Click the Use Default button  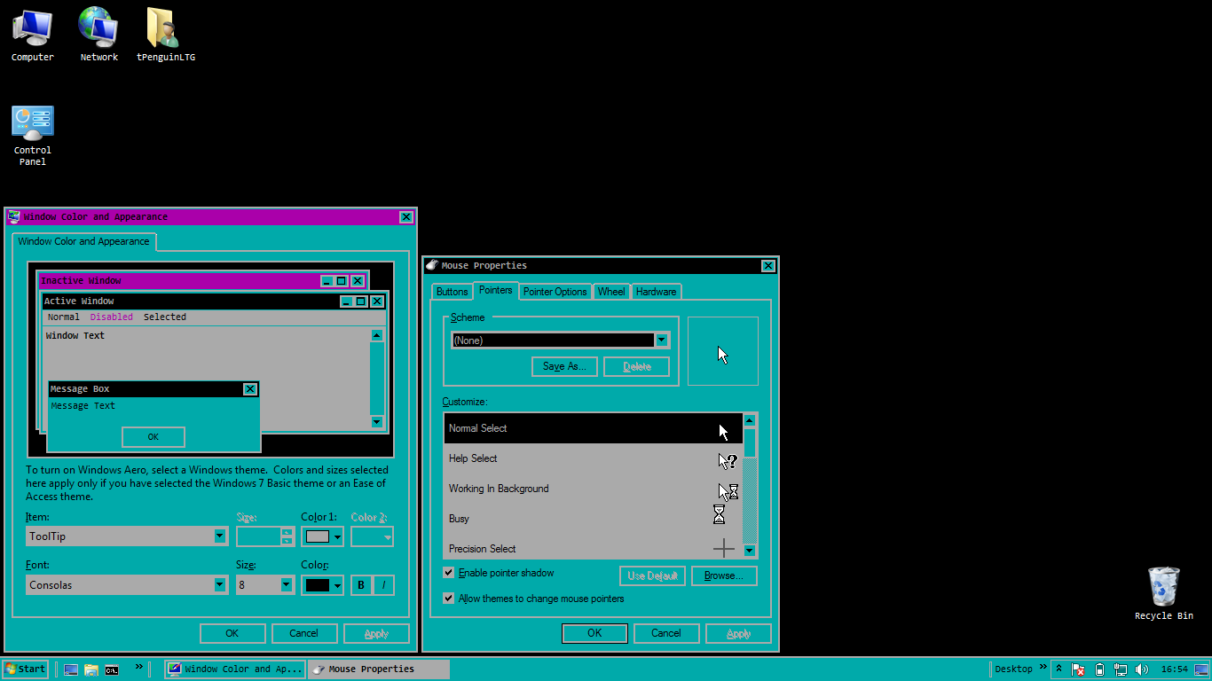pyautogui.click(x=652, y=575)
